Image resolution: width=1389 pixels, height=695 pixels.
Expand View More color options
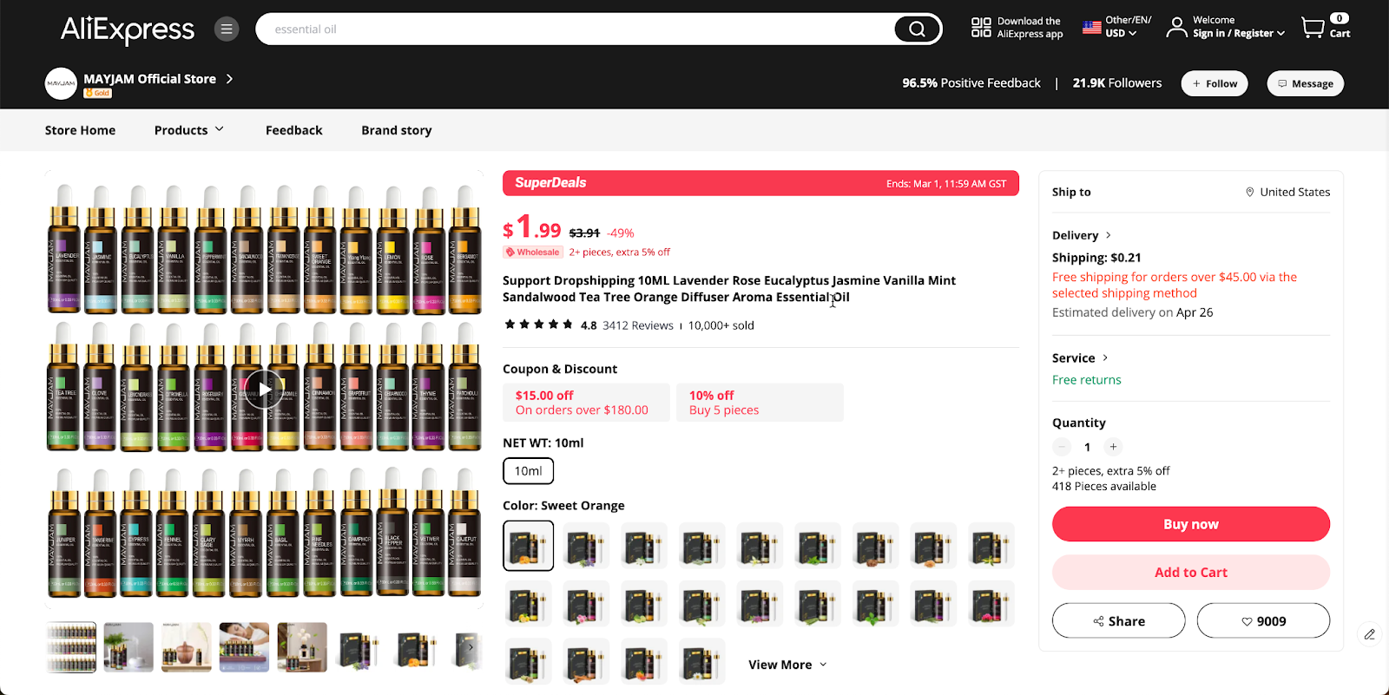tap(788, 665)
